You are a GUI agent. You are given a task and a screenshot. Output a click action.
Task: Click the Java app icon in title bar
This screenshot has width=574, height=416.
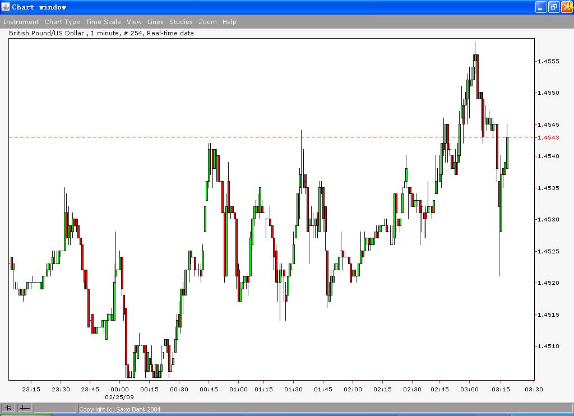[x=6, y=7]
